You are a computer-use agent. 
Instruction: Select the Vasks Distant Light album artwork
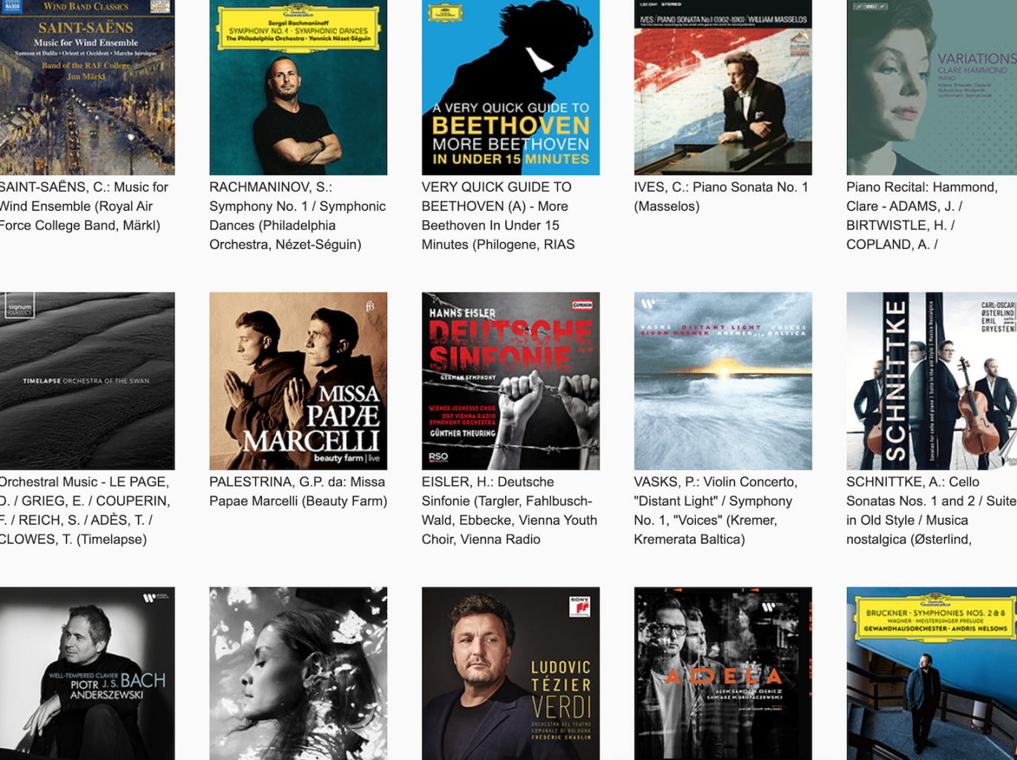point(722,380)
